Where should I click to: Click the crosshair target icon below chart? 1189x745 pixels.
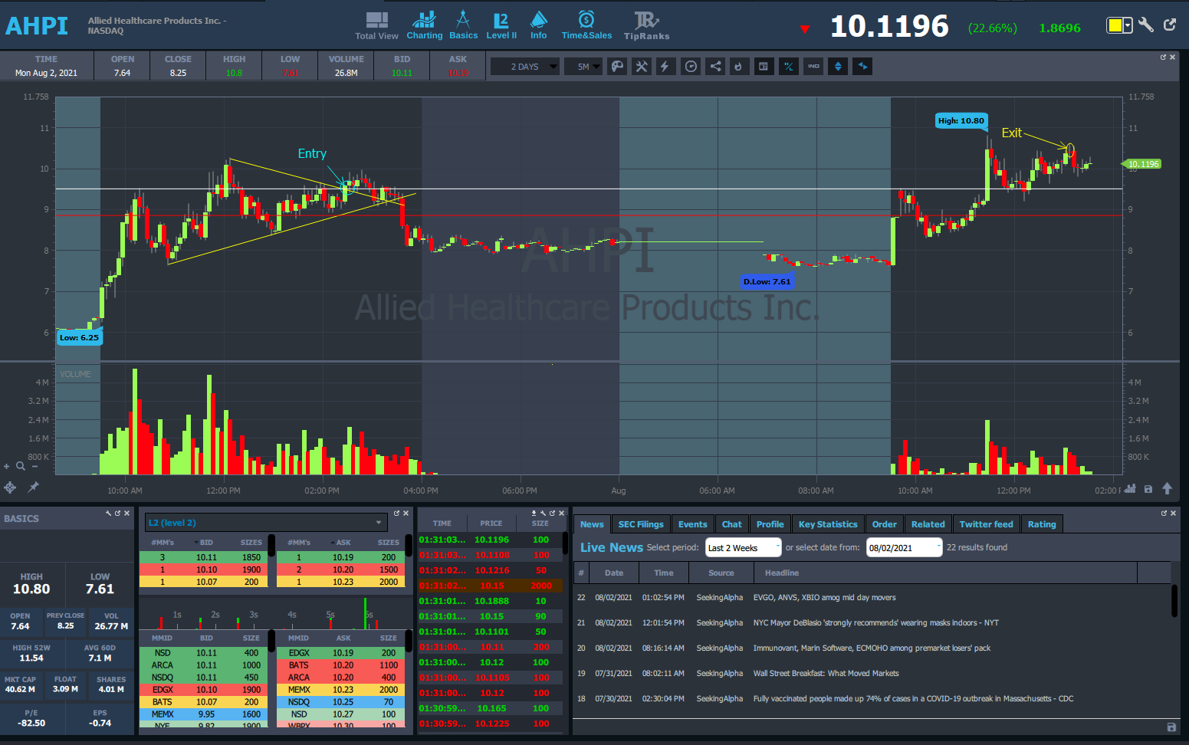[11, 487]
